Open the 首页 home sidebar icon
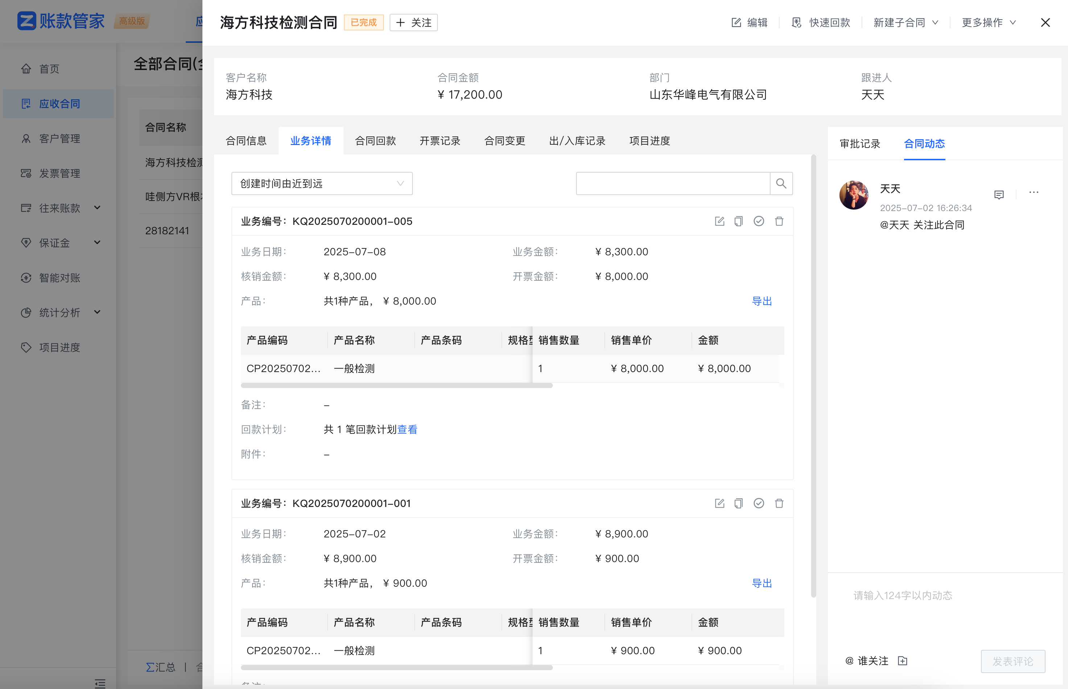Viewport: 1068px width, 689px height. point(26,69)
